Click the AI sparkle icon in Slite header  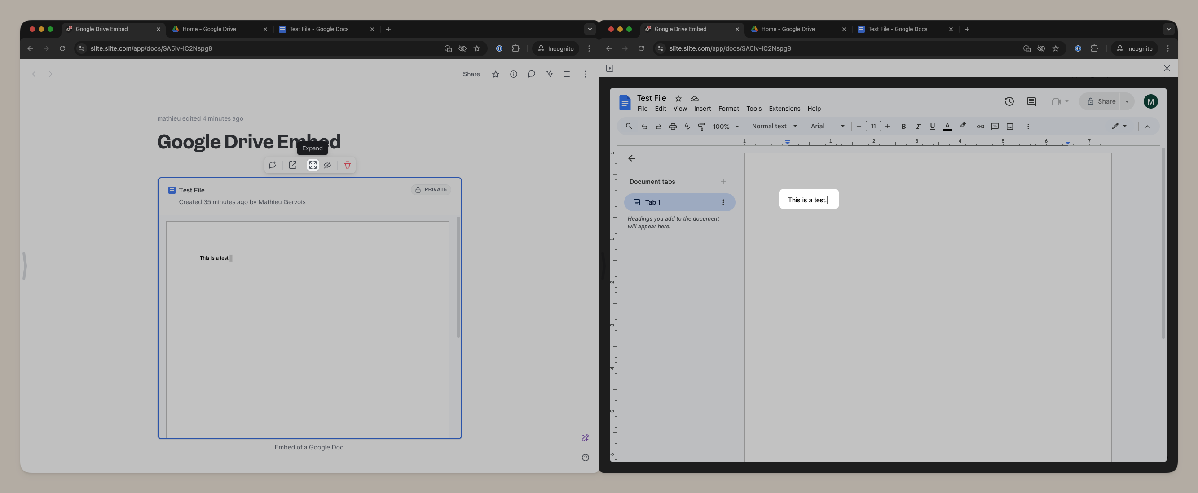(550, 74)
